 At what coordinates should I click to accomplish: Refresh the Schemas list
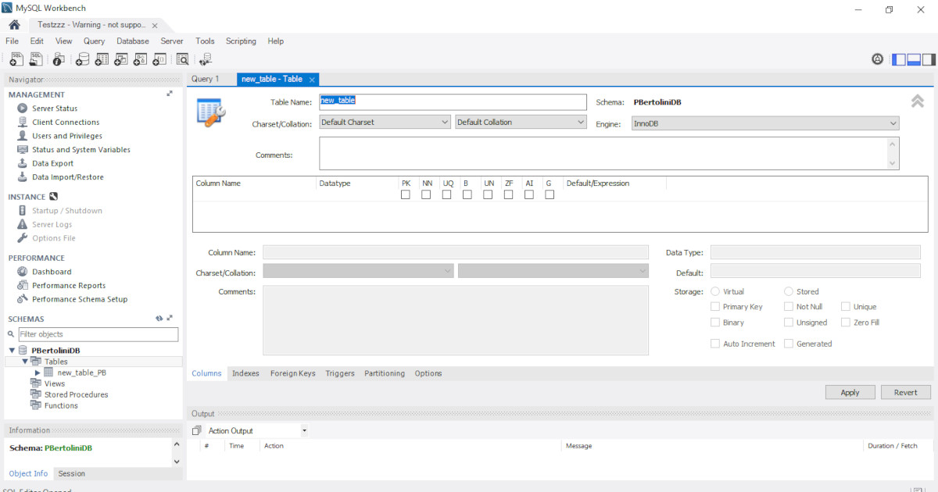coord(159,319)
